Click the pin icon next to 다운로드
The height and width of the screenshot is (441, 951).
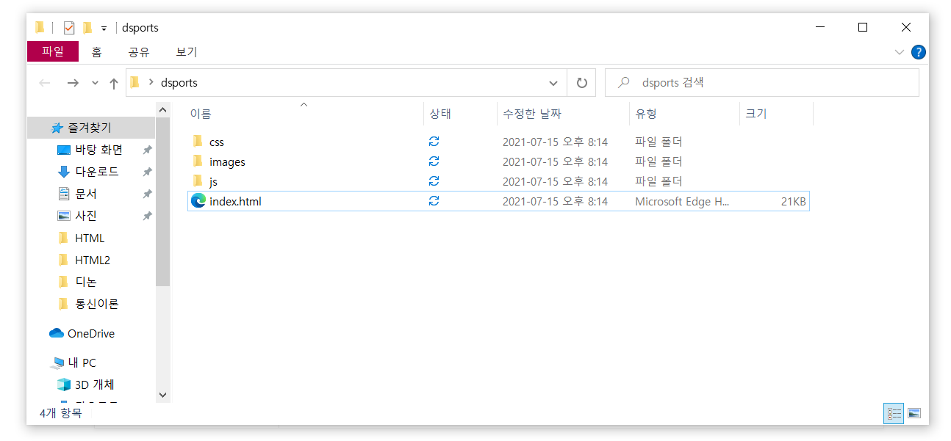pyautogui.click(x=147, y=172)
